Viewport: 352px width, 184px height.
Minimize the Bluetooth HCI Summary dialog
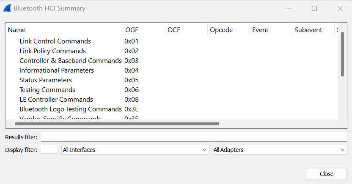pyautogui.click(x=289, y=8)
